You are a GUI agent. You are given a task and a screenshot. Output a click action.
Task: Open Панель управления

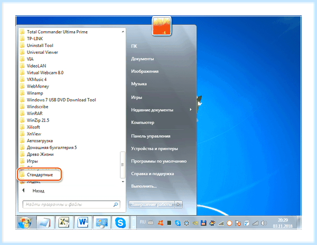coord(151,136)
